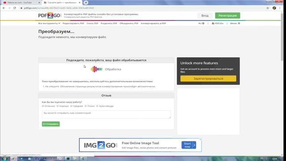Open Конвертировать в PDF in the nav bar
This screenshot has height=161, width=286.
point(153,23)
